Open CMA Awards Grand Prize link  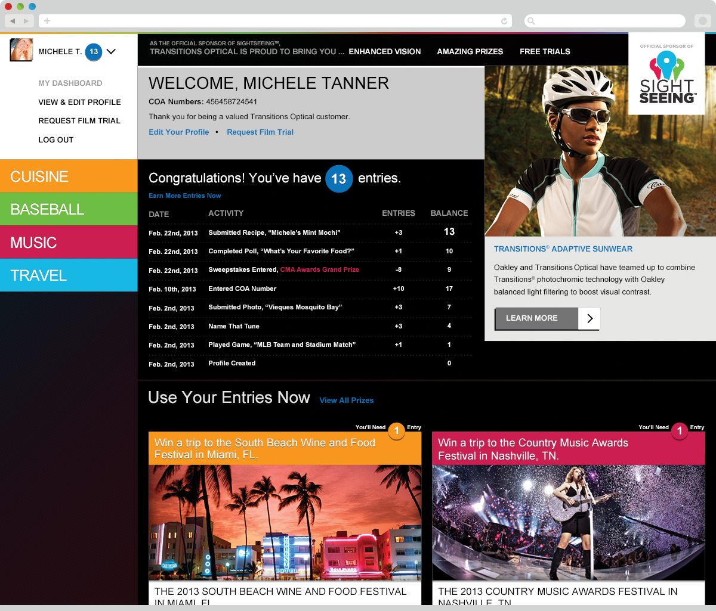(x=320, y=269)
